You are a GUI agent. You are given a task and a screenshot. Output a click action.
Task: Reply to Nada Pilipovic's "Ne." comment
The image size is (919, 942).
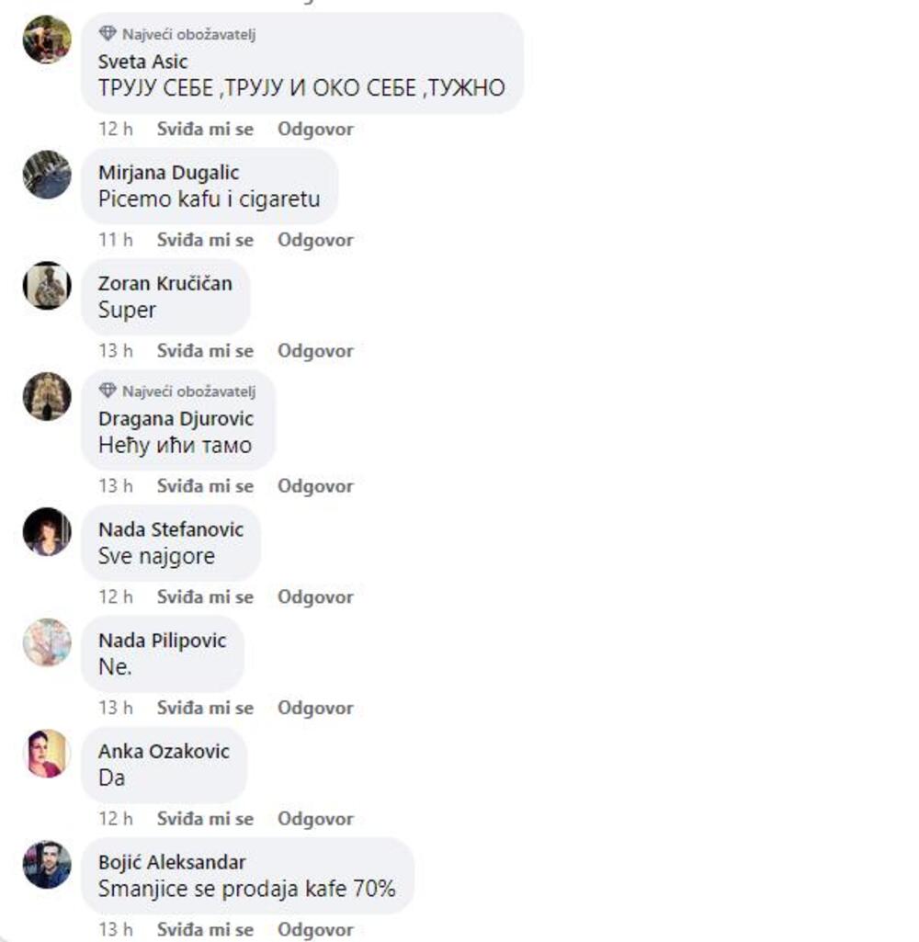(315, 708)
